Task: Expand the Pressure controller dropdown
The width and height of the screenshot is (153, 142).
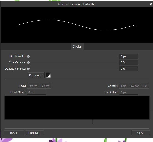Action: point(36,75)
